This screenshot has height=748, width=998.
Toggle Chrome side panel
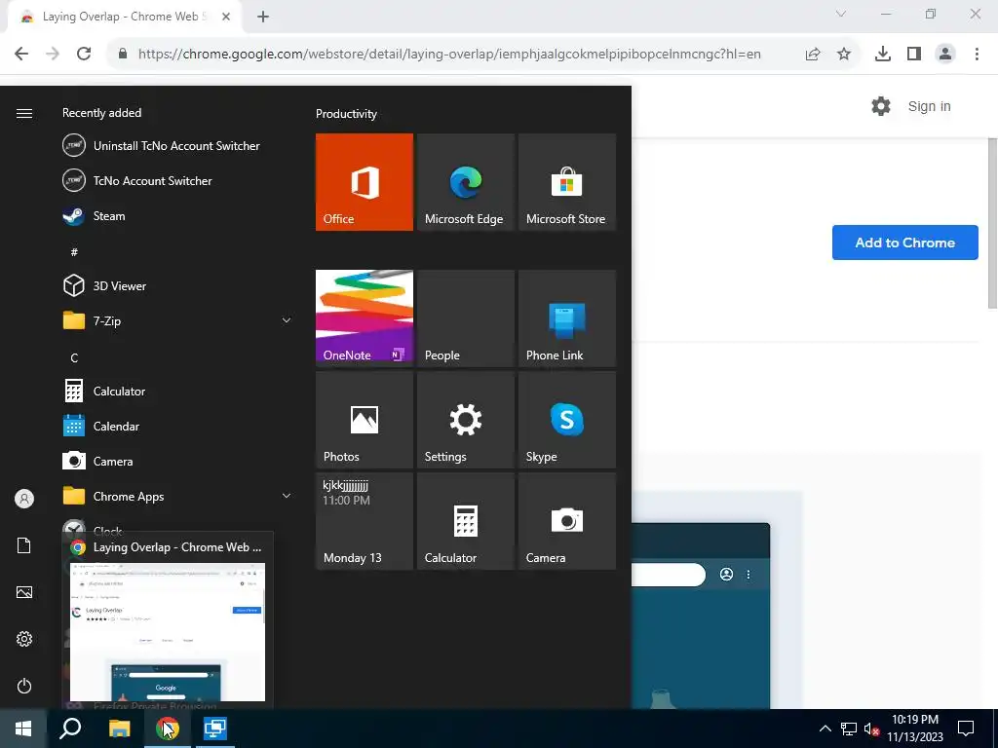point(914,55)
